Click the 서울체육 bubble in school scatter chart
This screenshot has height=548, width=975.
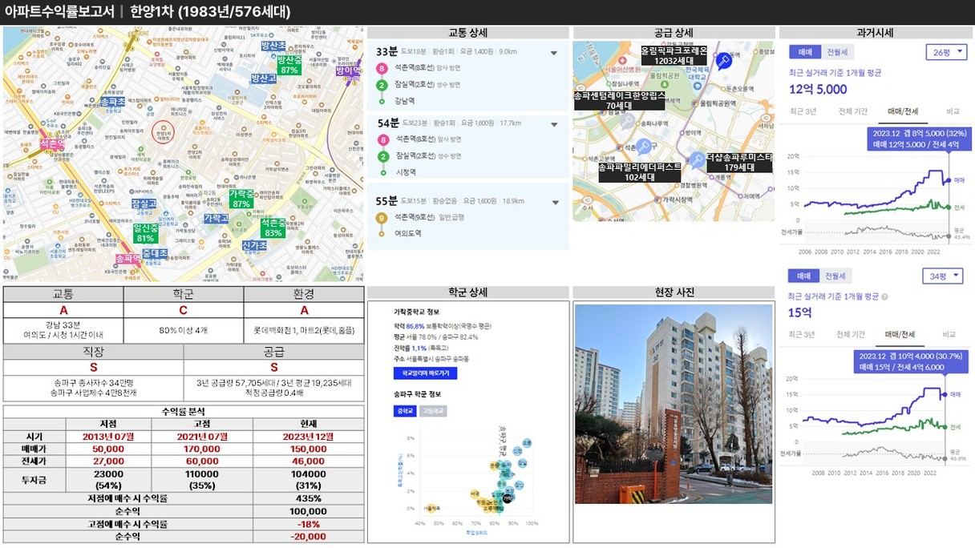[x=432, y=507]
